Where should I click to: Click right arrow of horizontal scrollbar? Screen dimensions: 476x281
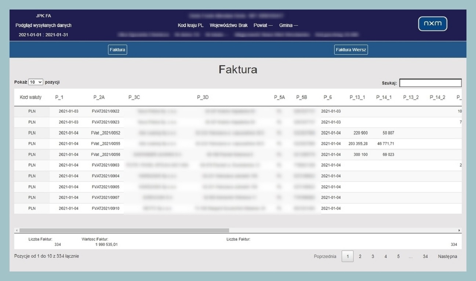point(459,230)
